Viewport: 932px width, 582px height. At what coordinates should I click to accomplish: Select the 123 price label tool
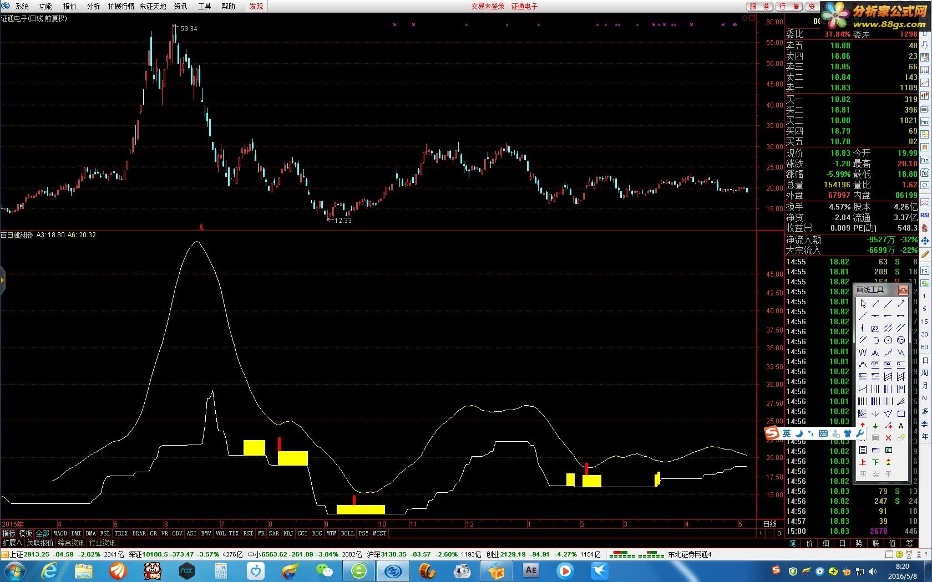point(875,328)
